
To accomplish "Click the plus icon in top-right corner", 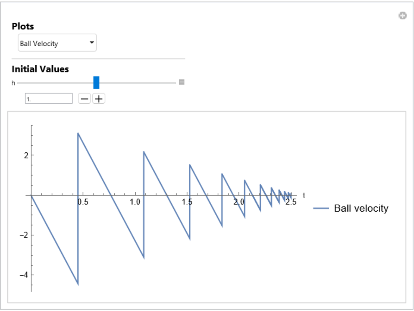I will tap(402, 16).
